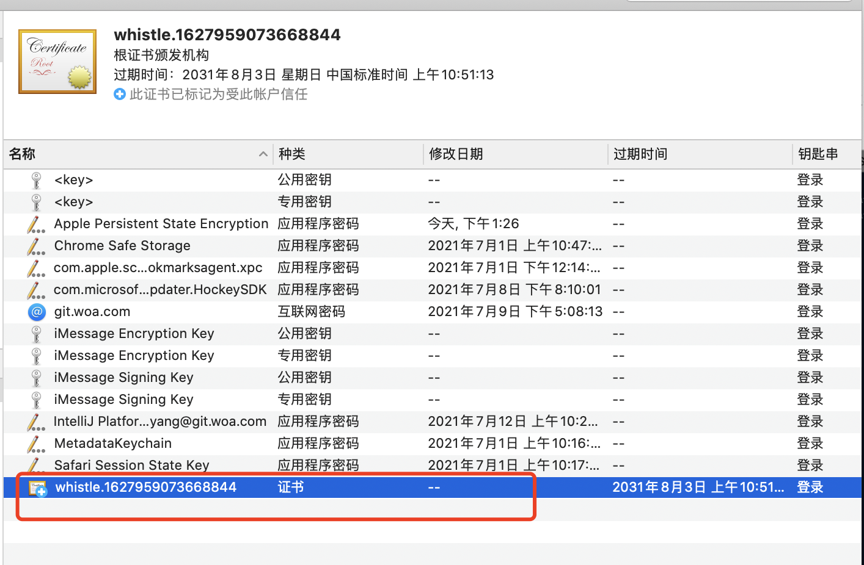The image size is (864, 565).
Task: Click the header expiry line 过期时间：2031年8月3日
Action: click(x=304, y=75)
